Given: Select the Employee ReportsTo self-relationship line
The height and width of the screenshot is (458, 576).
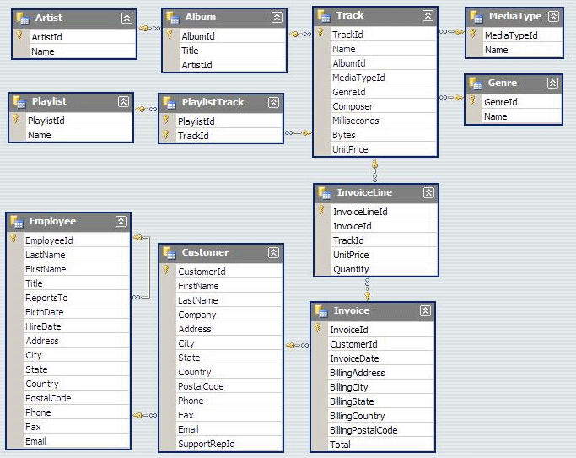Looking at the screenshot, I should (x=148, y=267).
